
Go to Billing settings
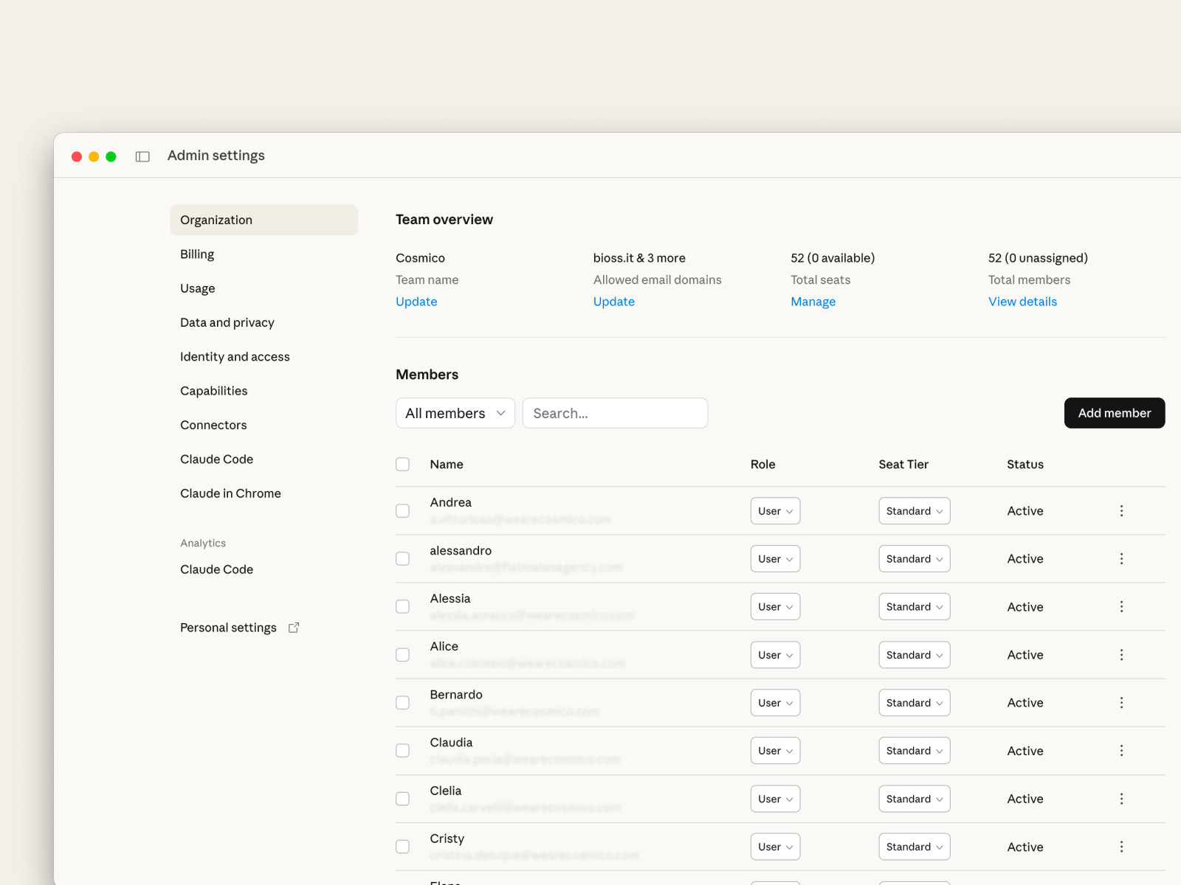click(x=197, y=254)
